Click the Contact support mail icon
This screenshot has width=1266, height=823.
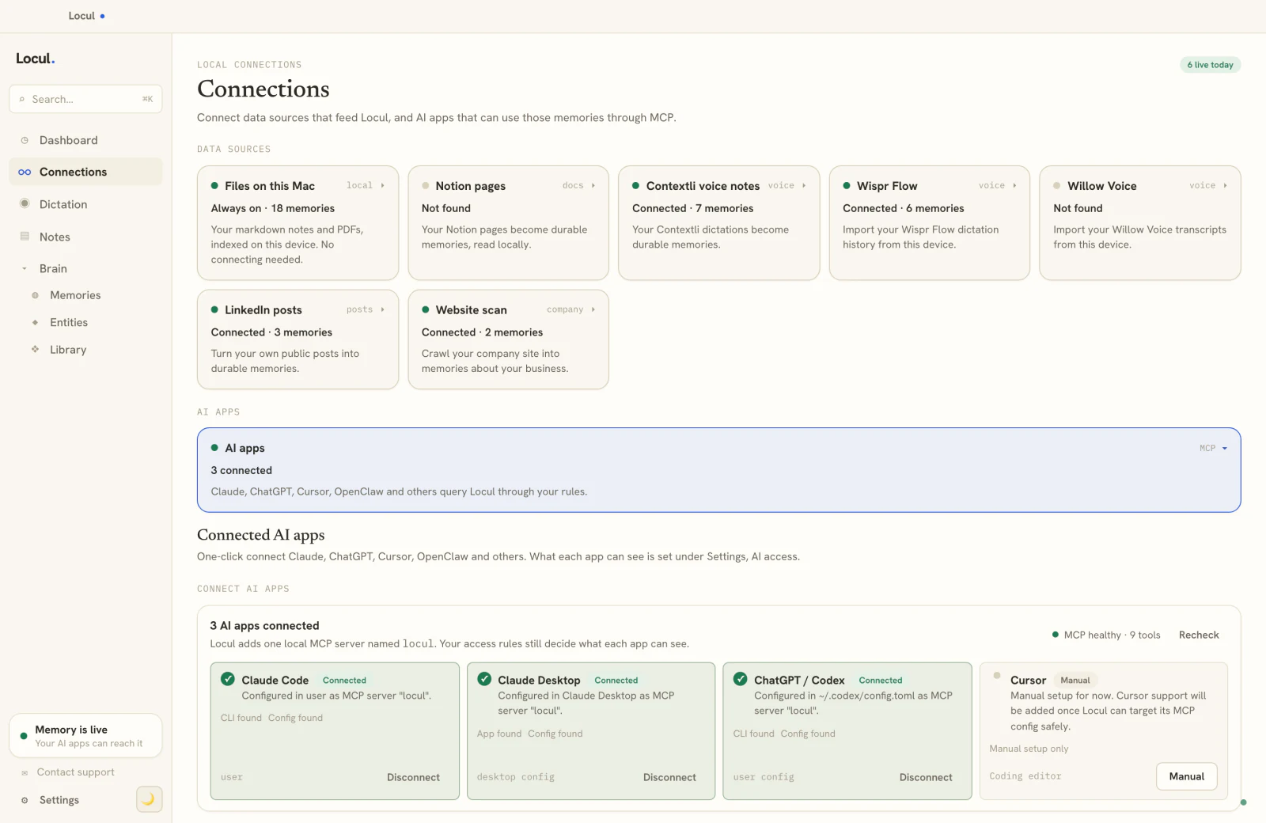coord(25,772)
